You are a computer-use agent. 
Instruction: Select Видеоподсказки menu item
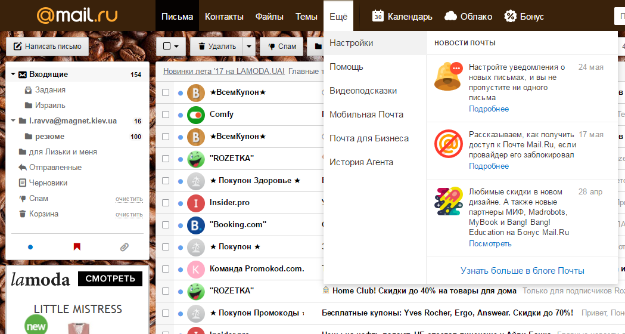375,91
